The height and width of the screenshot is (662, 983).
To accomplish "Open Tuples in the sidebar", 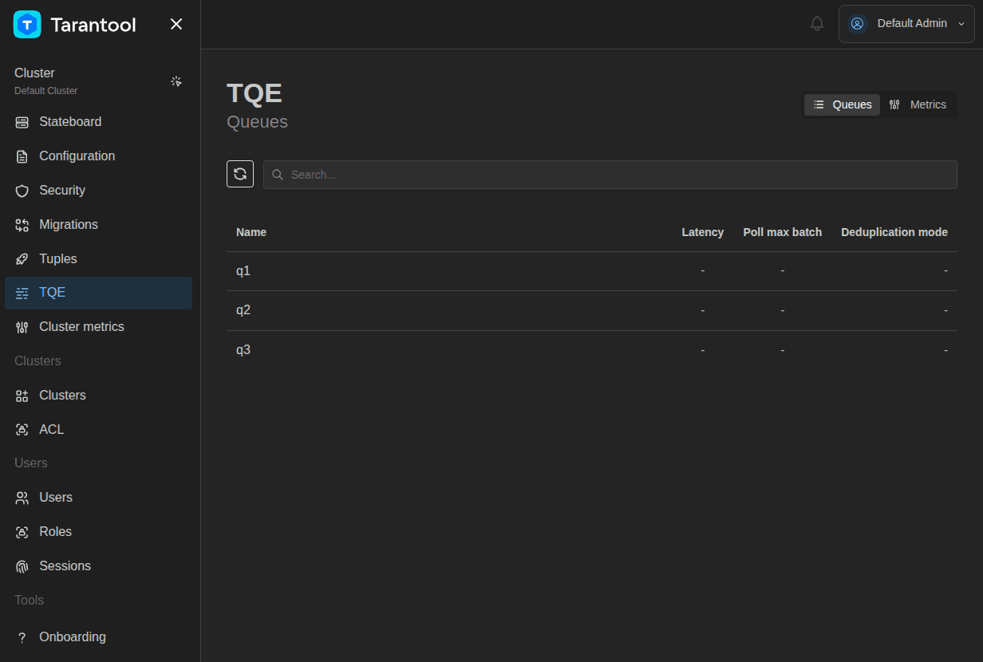I will point(98,259).
